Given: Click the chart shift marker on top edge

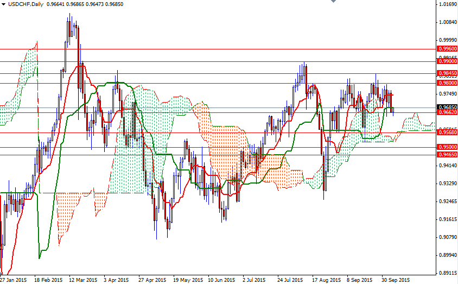Looking at the screenshot, I should (x=332, y=3).
